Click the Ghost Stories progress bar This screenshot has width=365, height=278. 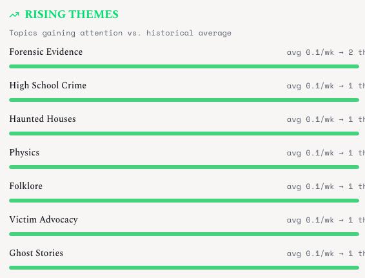coord(184,268)
